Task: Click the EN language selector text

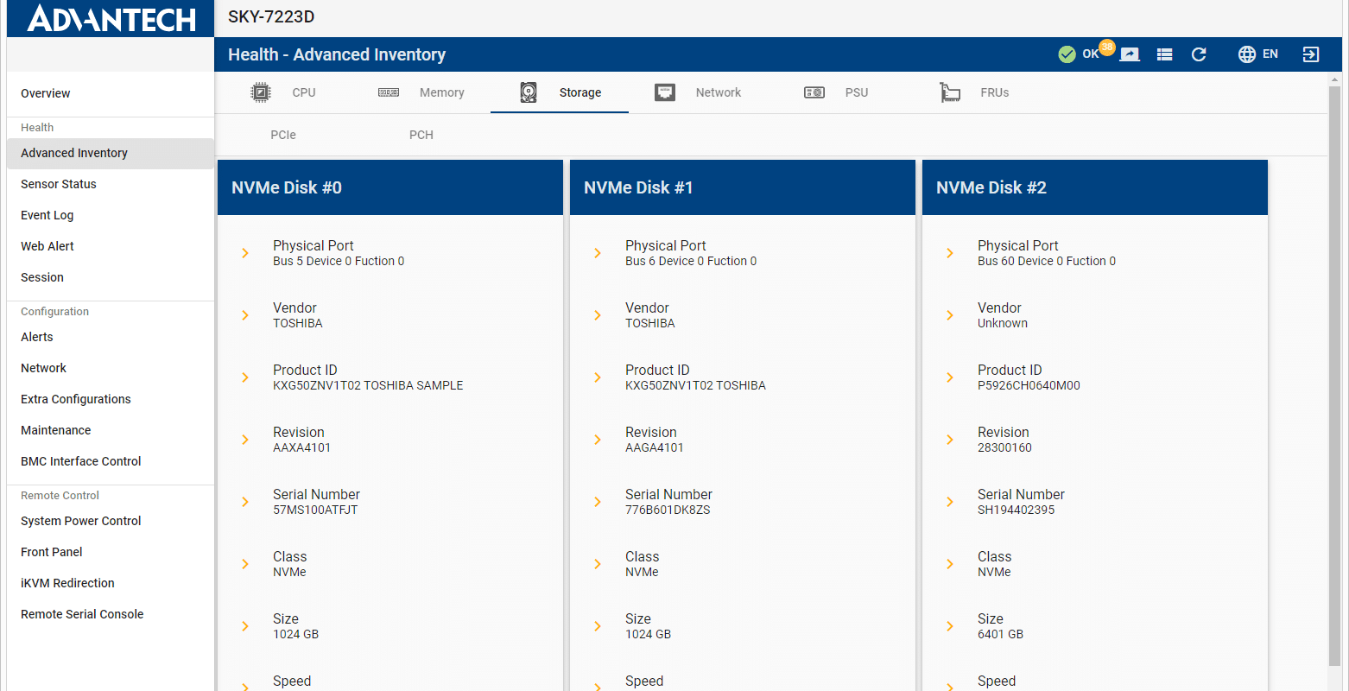Action: point(1270,54)
